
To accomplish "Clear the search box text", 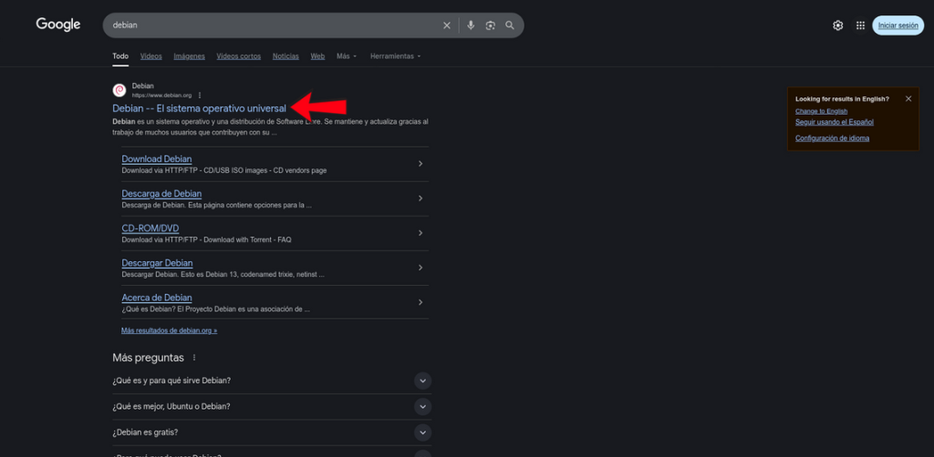I will tap(447, 25).
